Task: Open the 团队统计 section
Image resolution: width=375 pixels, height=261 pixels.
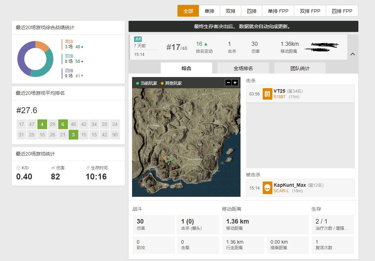Action: point(299,68)
